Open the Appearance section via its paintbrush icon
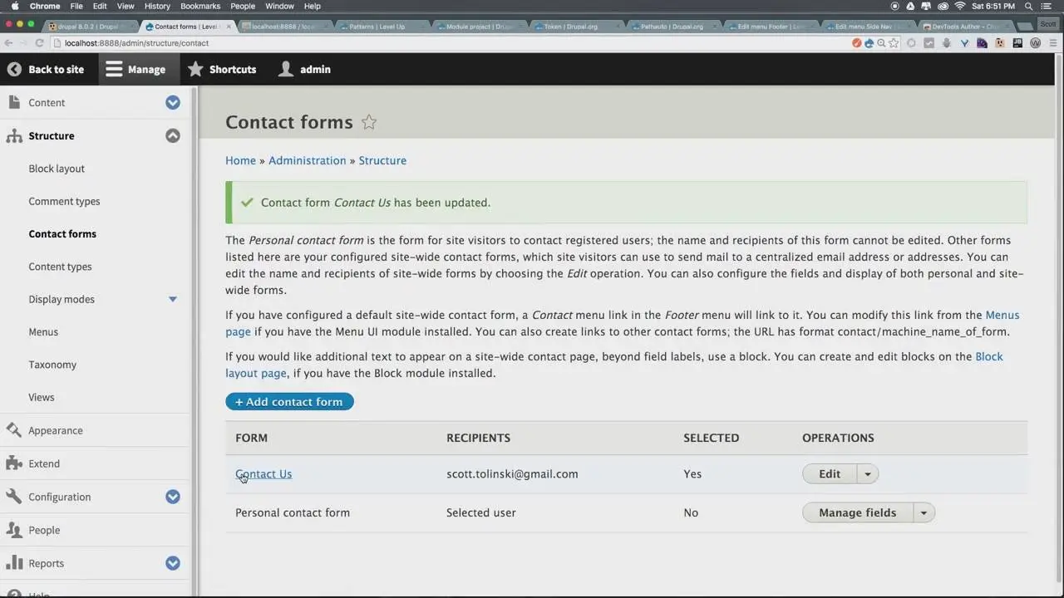 (x=13, y=430)
